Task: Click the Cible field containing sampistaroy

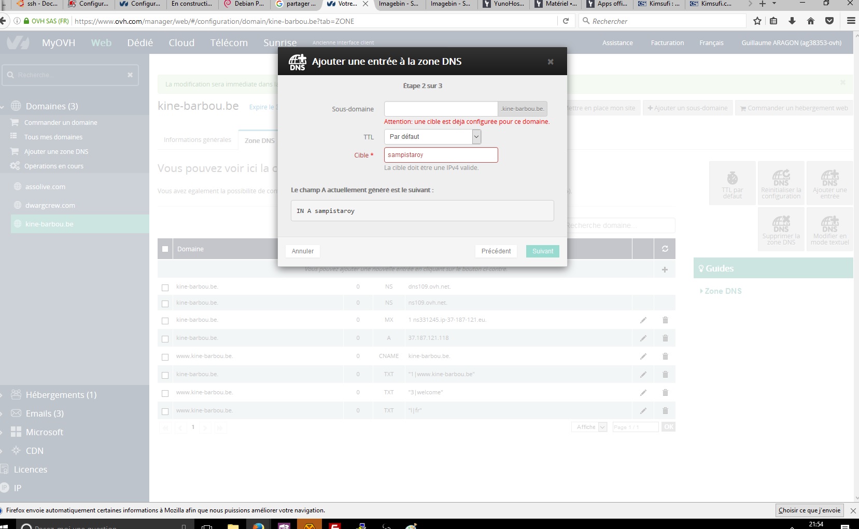Action: [x=441, y=155]
